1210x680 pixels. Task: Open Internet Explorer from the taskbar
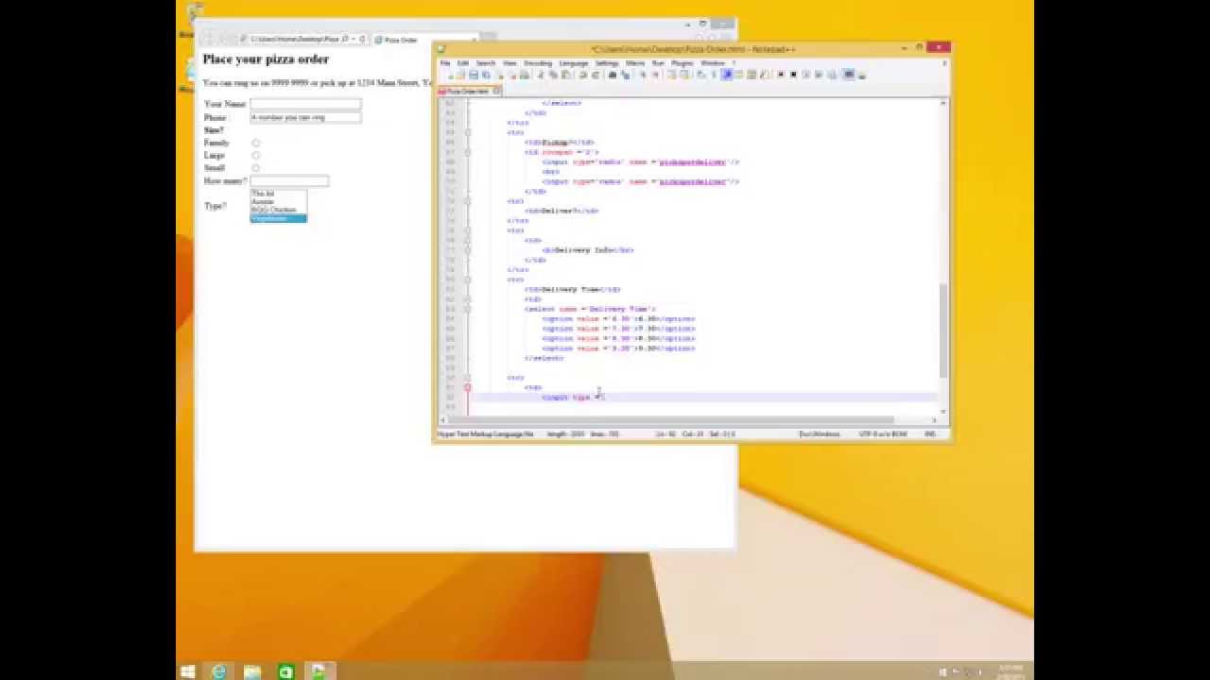click(219, 671)
